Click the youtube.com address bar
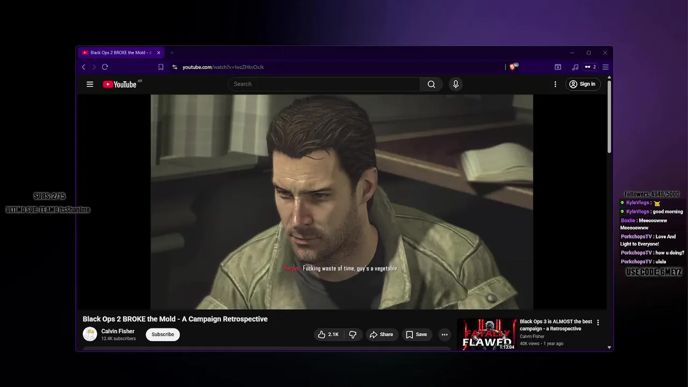This screenshot has width=688, height=387. pyautogui.click(x=339, y=67)
